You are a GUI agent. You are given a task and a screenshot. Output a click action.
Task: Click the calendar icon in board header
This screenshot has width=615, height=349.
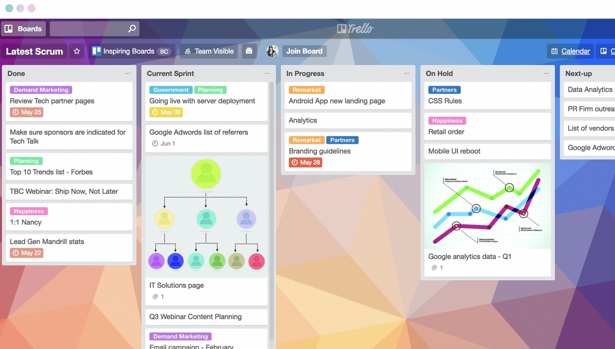tap(554, 51)
